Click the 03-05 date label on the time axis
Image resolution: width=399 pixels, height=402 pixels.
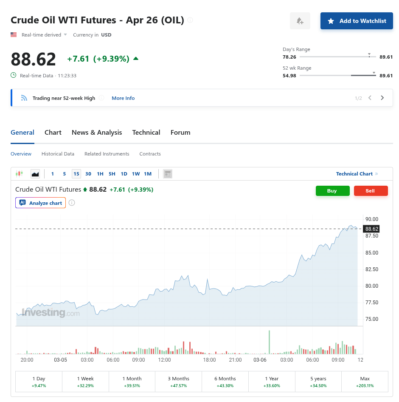click(x=60, y=360)
